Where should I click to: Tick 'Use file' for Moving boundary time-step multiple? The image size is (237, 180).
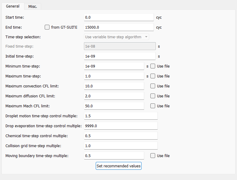tap(153, 156)
